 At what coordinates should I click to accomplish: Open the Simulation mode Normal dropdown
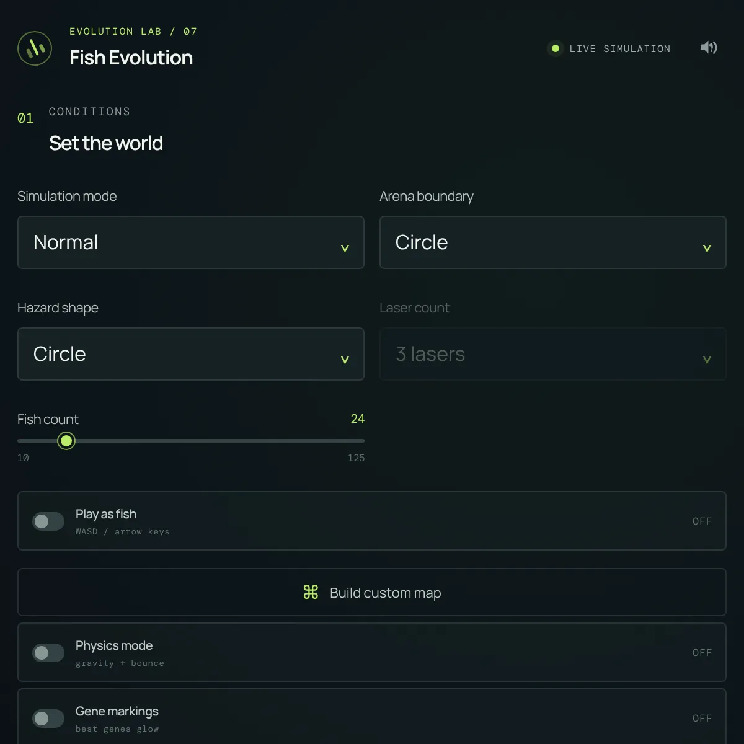(x=191, y=242)
